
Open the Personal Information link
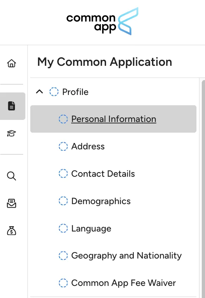114,119
